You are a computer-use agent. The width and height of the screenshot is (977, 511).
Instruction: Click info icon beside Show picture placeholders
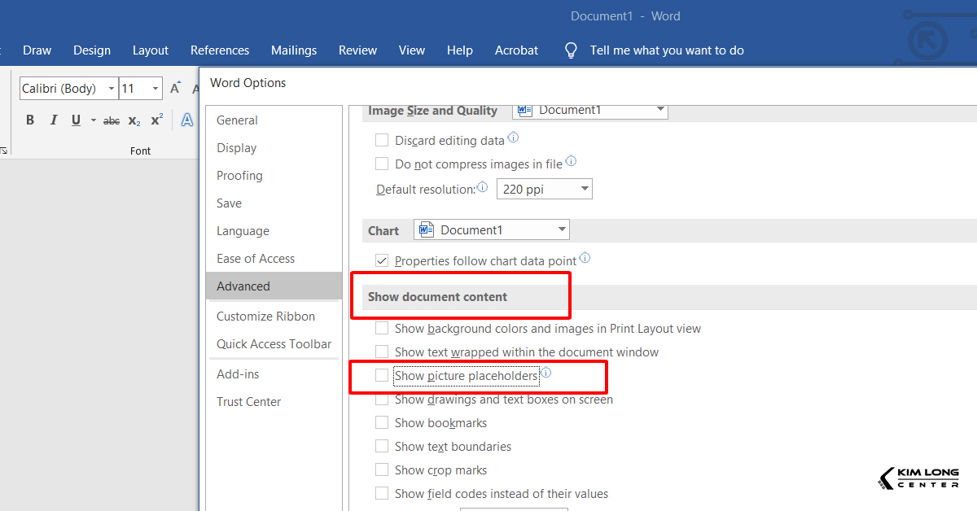546,373
